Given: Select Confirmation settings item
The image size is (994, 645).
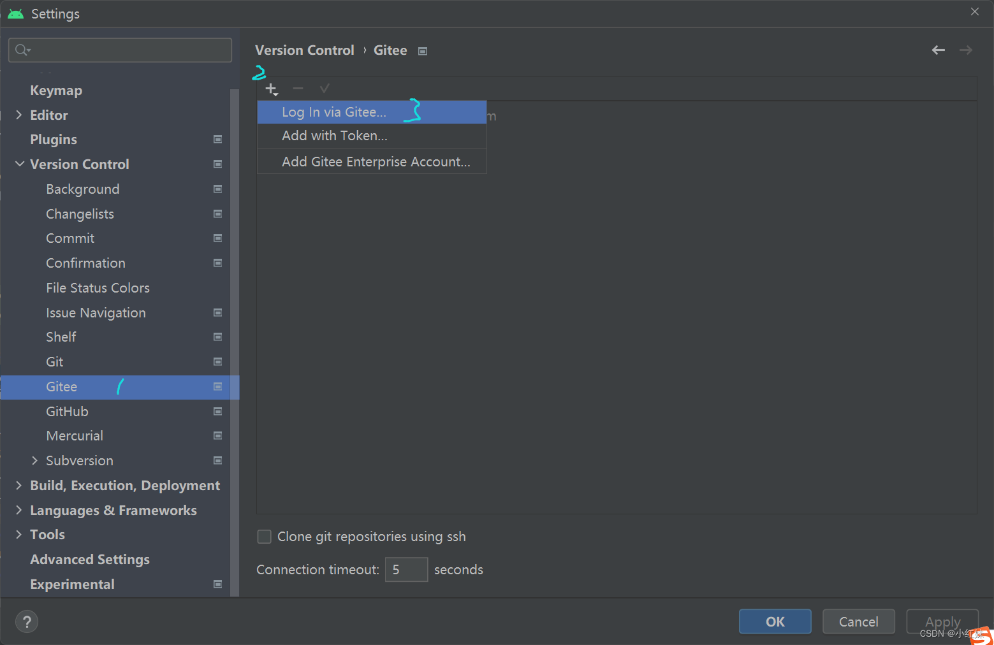Looking at the screenshot, I should [85, 263].
